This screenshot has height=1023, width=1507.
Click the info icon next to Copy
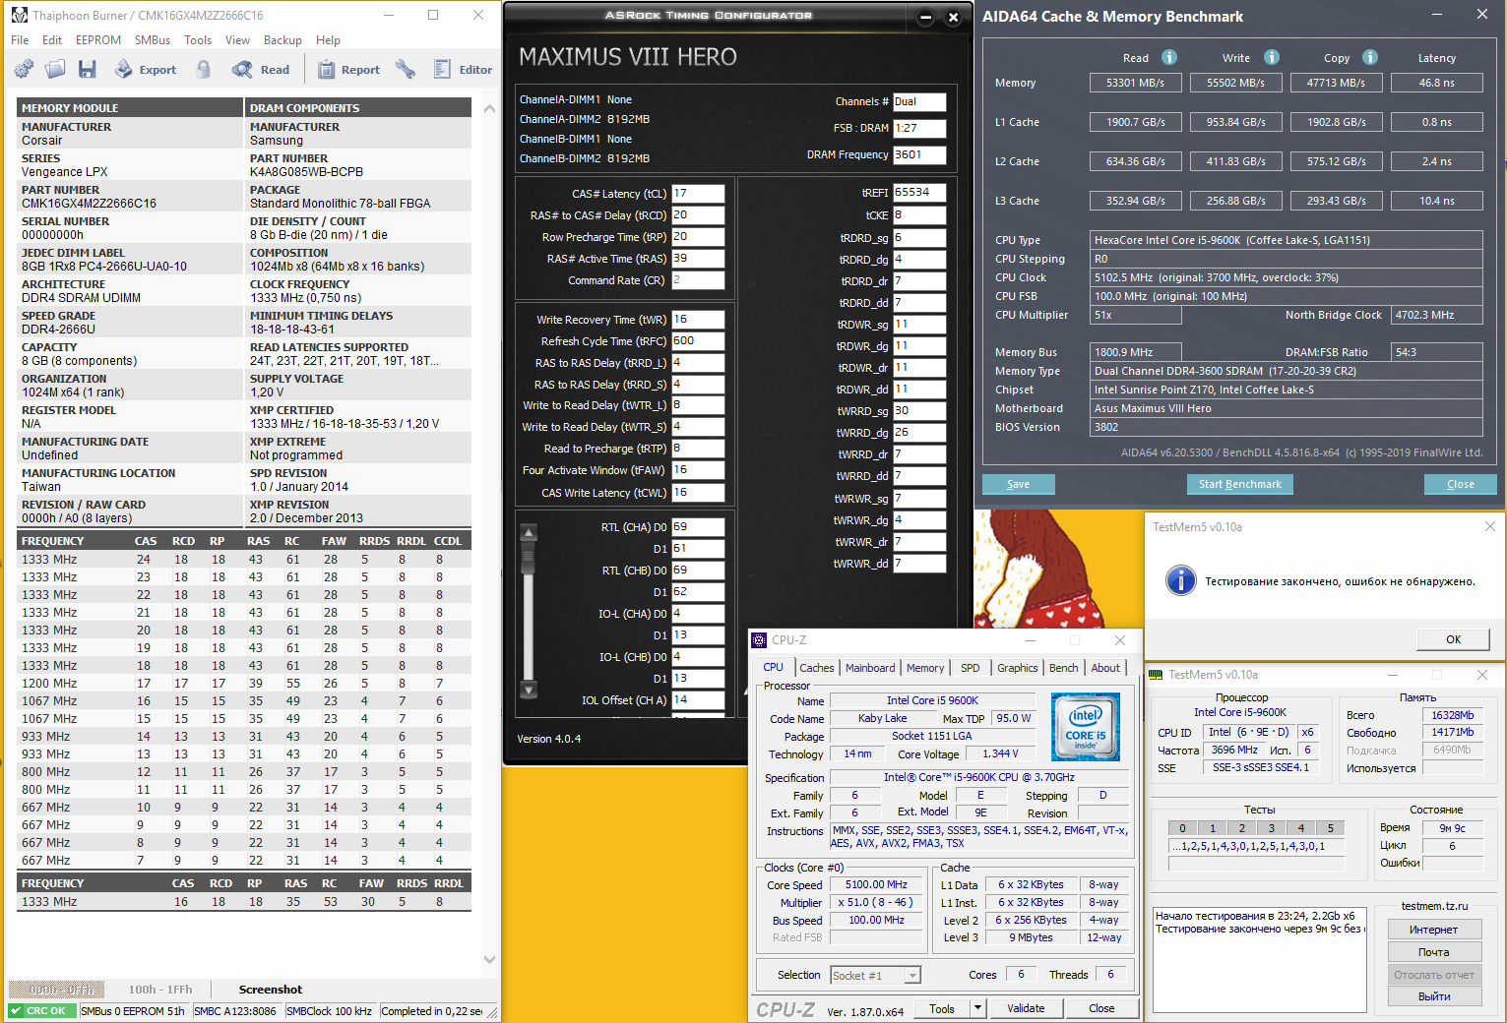coord(1370,57)
